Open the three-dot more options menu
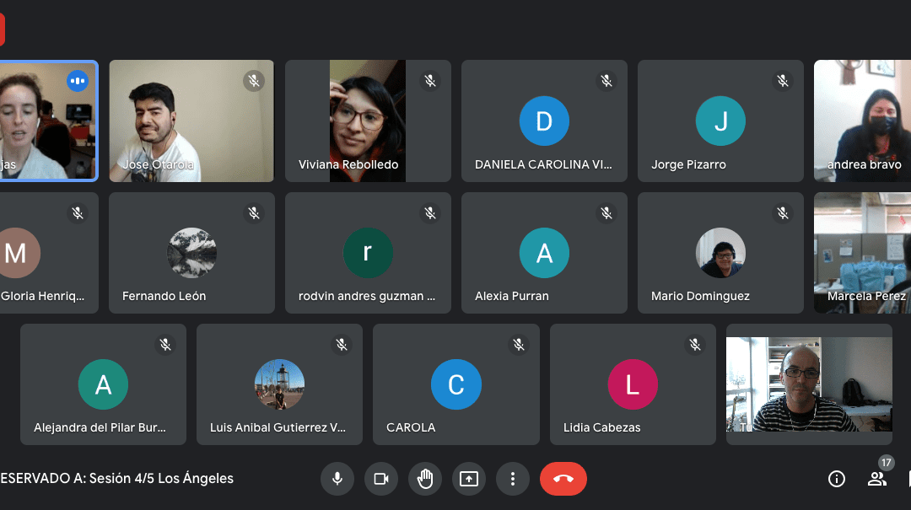 click(x=513, y=479)
